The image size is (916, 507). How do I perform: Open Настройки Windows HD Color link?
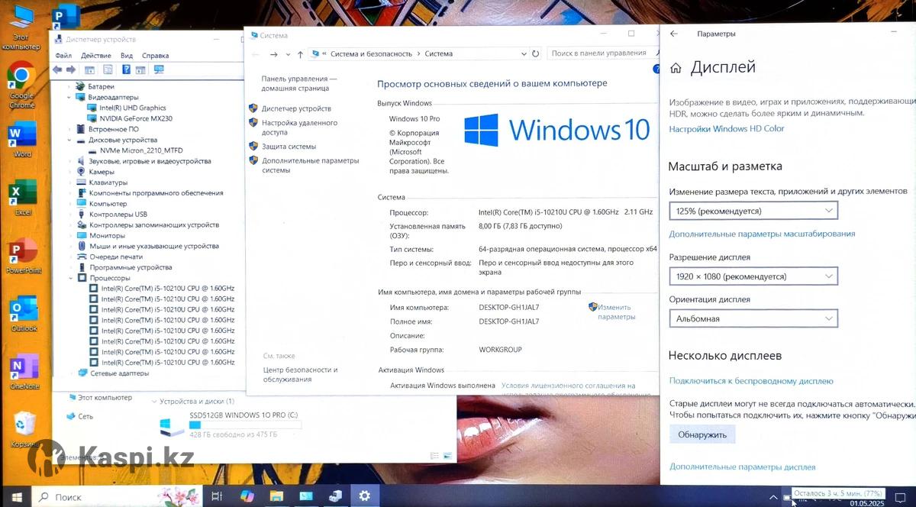coord(727,128)
